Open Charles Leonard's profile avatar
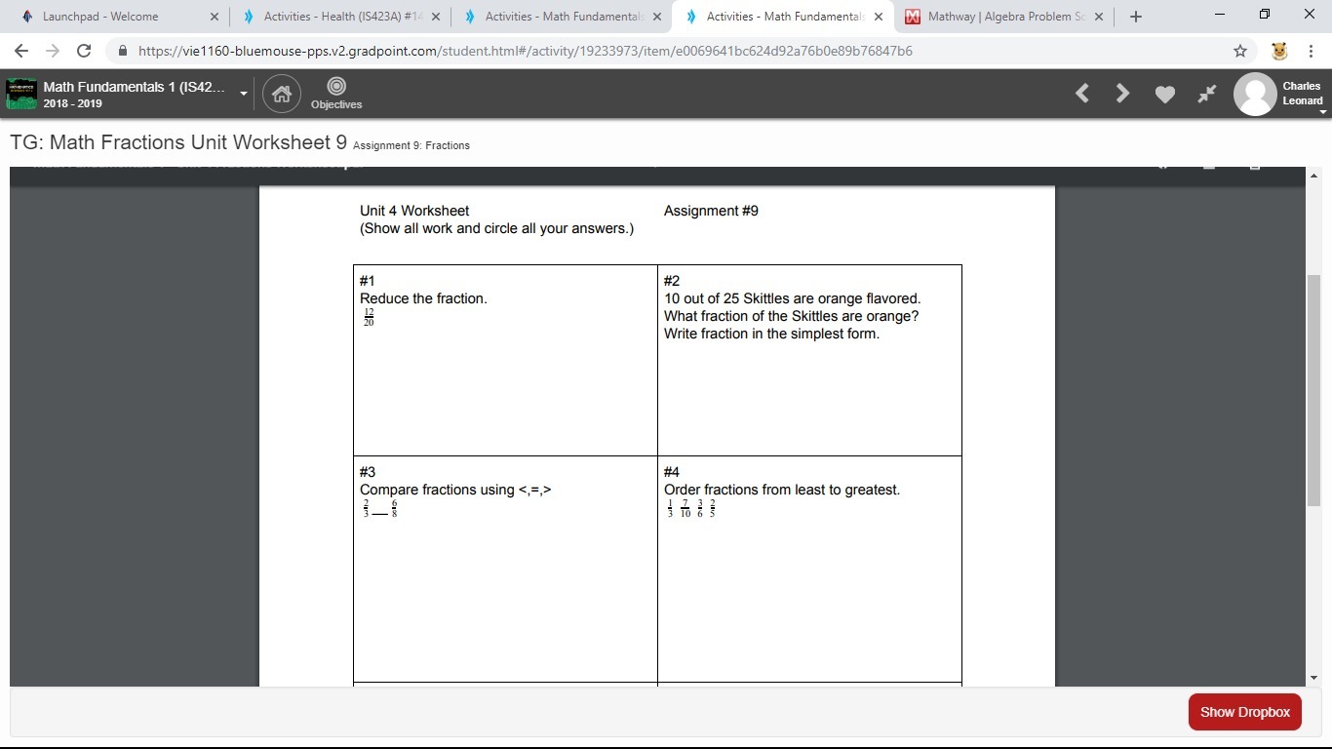Image resolution: width=1332 pixels, height=749 pixels. pos(1255,94)
